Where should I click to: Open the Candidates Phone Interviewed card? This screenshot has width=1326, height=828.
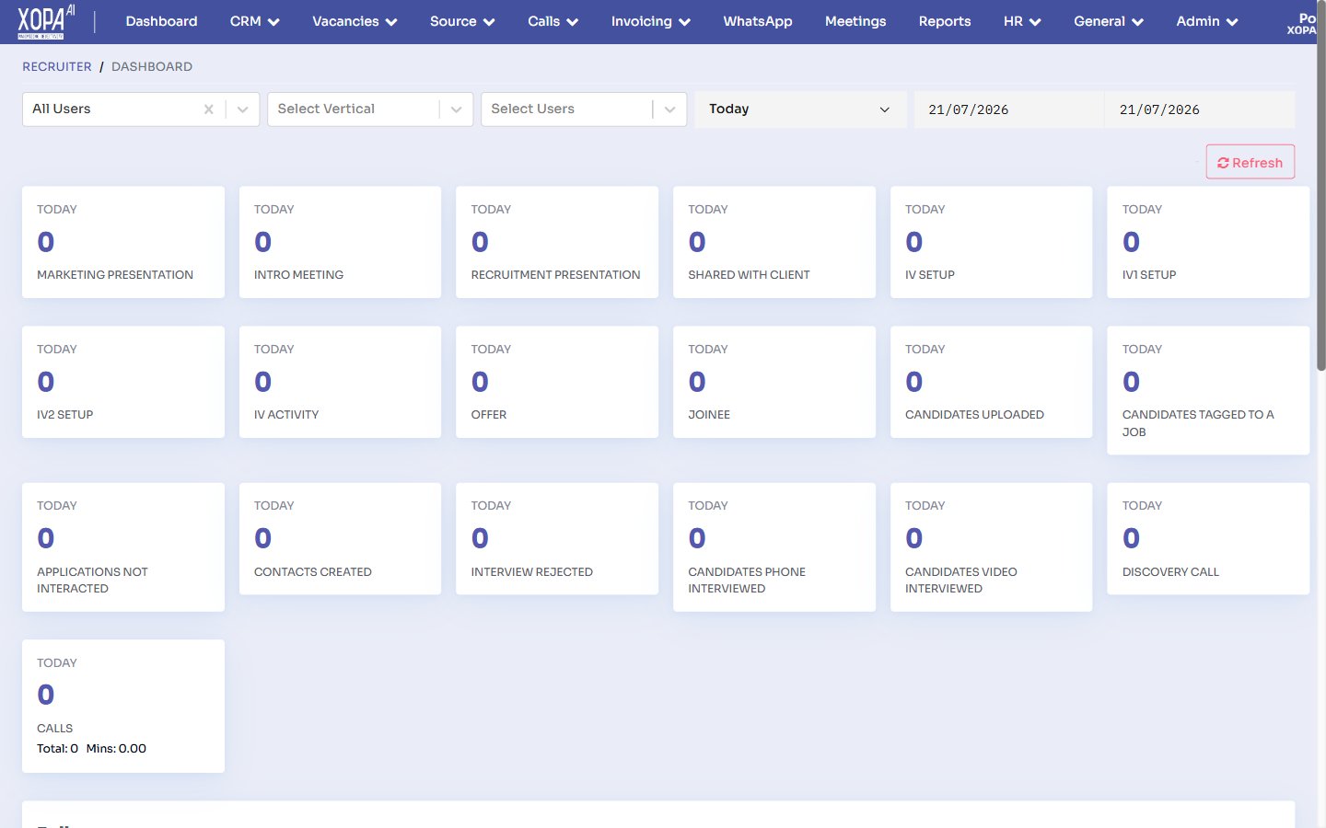click(774, 547)
